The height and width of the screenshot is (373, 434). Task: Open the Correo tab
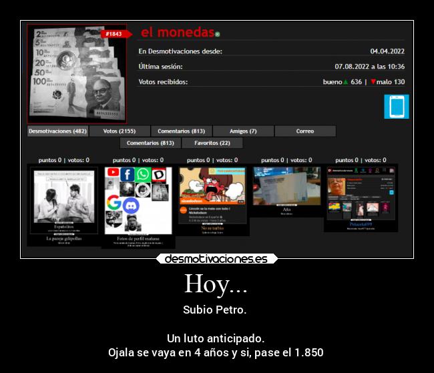pos(305,131)
